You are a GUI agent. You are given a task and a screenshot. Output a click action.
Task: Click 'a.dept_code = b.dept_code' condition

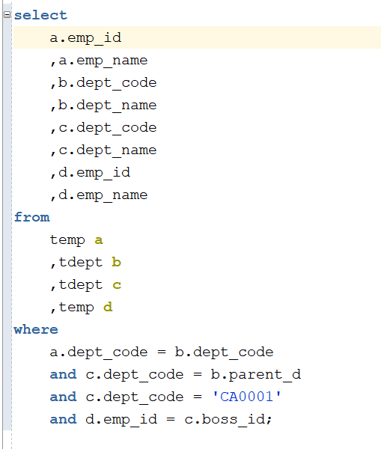162,352
